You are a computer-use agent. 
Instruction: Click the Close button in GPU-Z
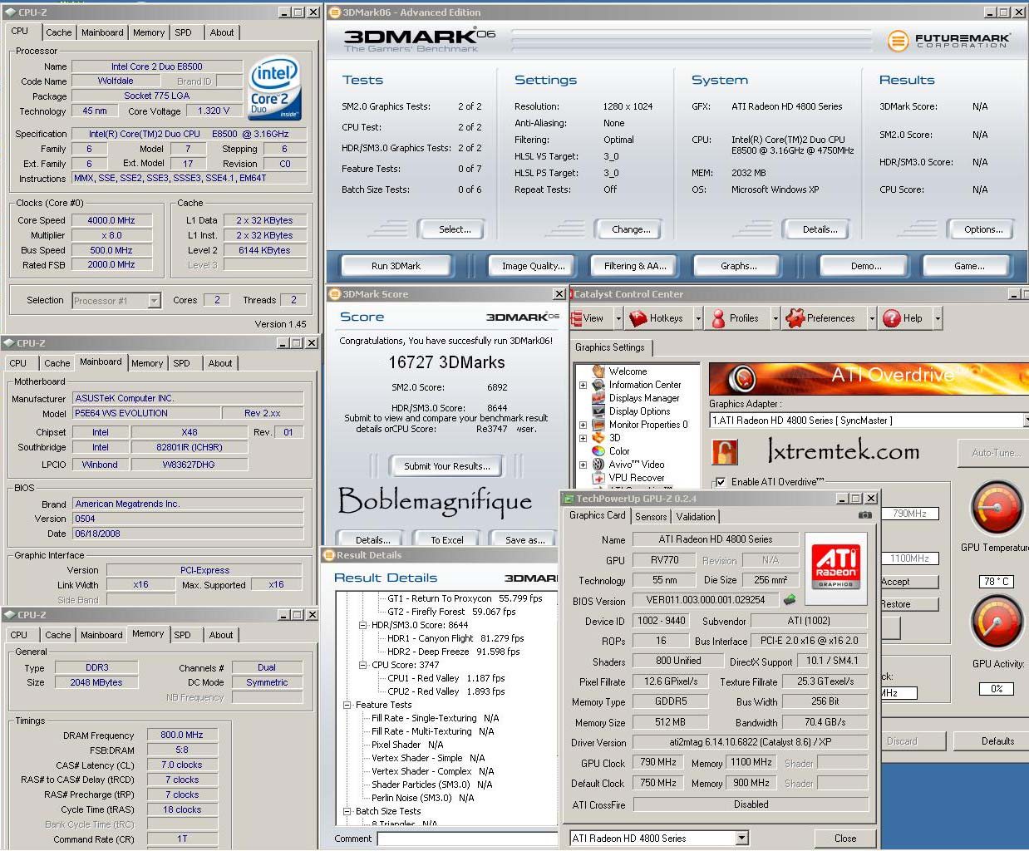tap(845, 839)
